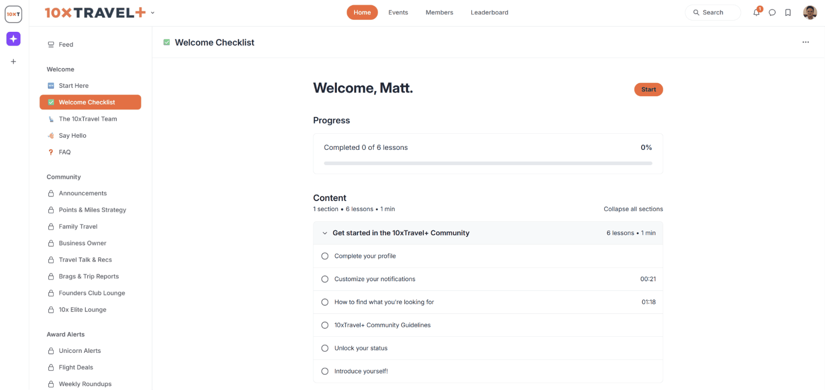The width and height of the screenshot is (825, 390).
Task: Mark Complete your profile lesson circle
Action: [325, 256]
